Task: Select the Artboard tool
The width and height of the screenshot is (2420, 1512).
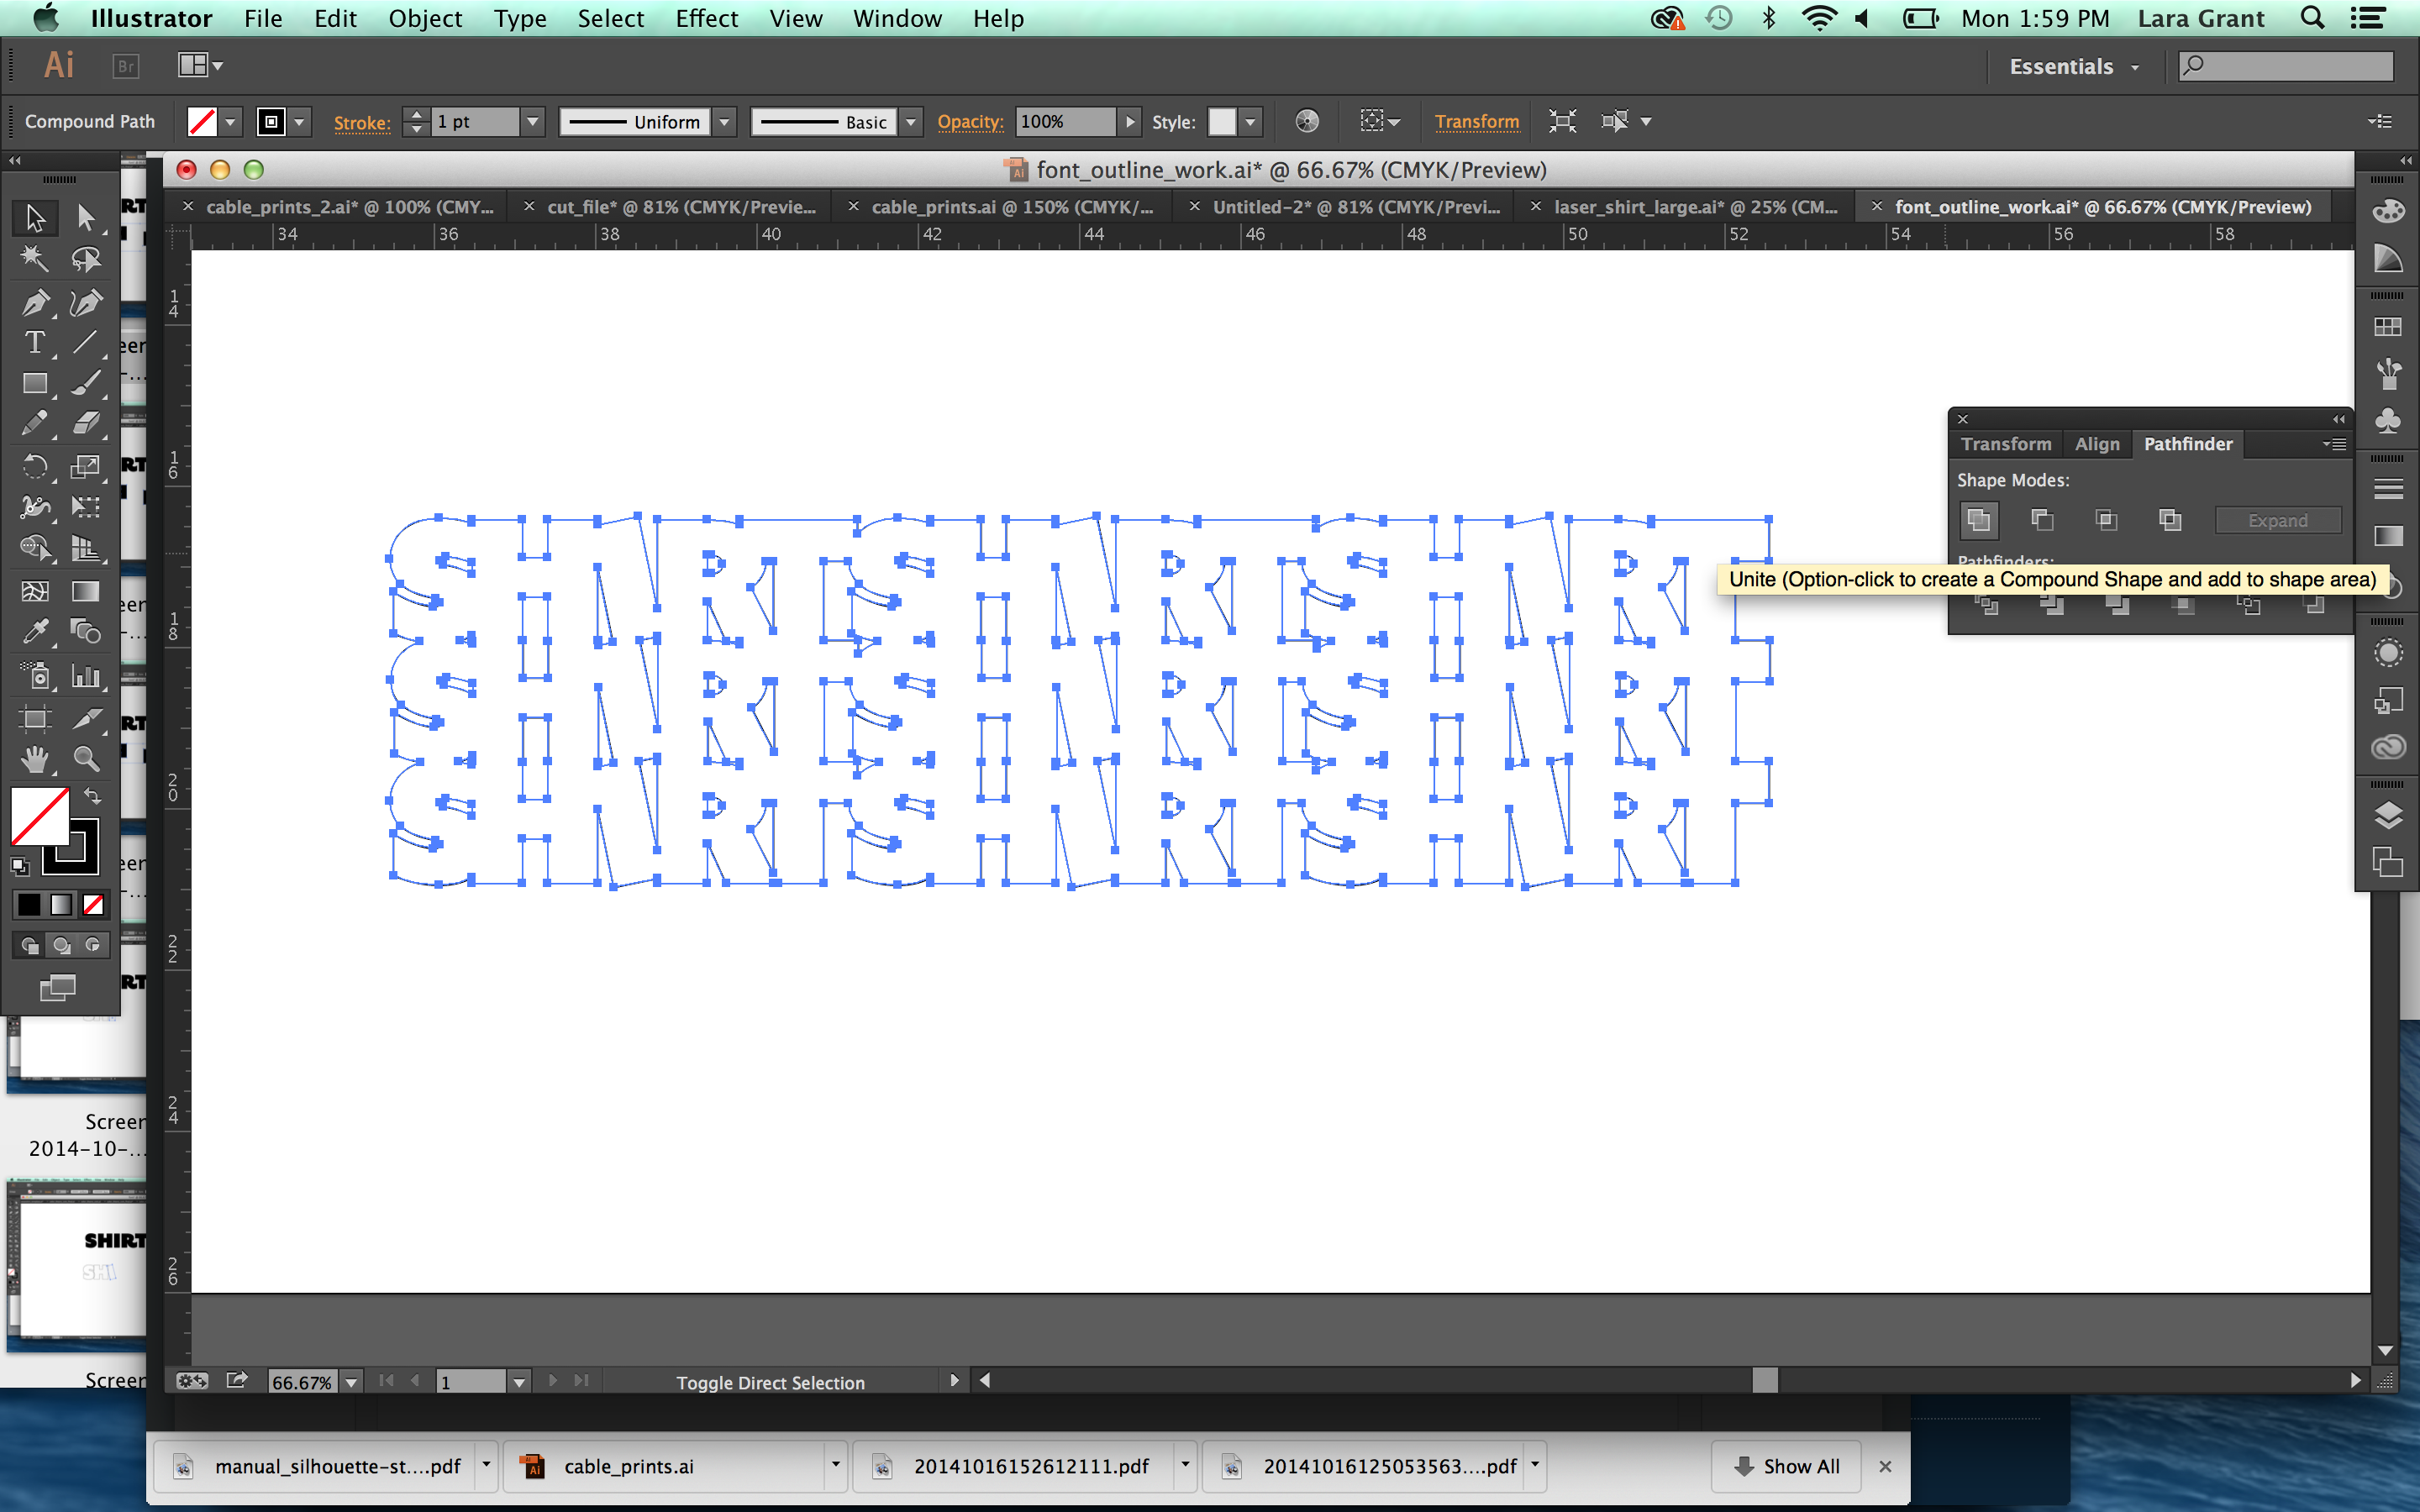Action: (35, 718)
